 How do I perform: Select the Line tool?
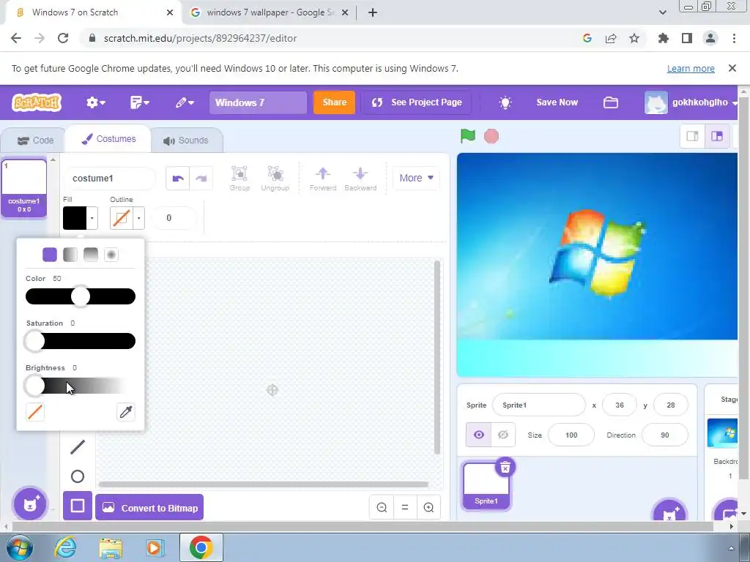78,447
